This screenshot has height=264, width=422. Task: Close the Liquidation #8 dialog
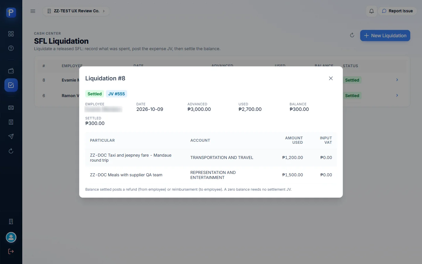tap(331, 78)
